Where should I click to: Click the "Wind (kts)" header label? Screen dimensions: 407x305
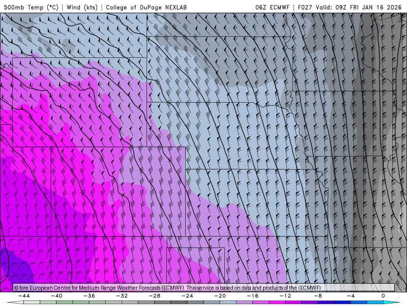click(82, 7)
